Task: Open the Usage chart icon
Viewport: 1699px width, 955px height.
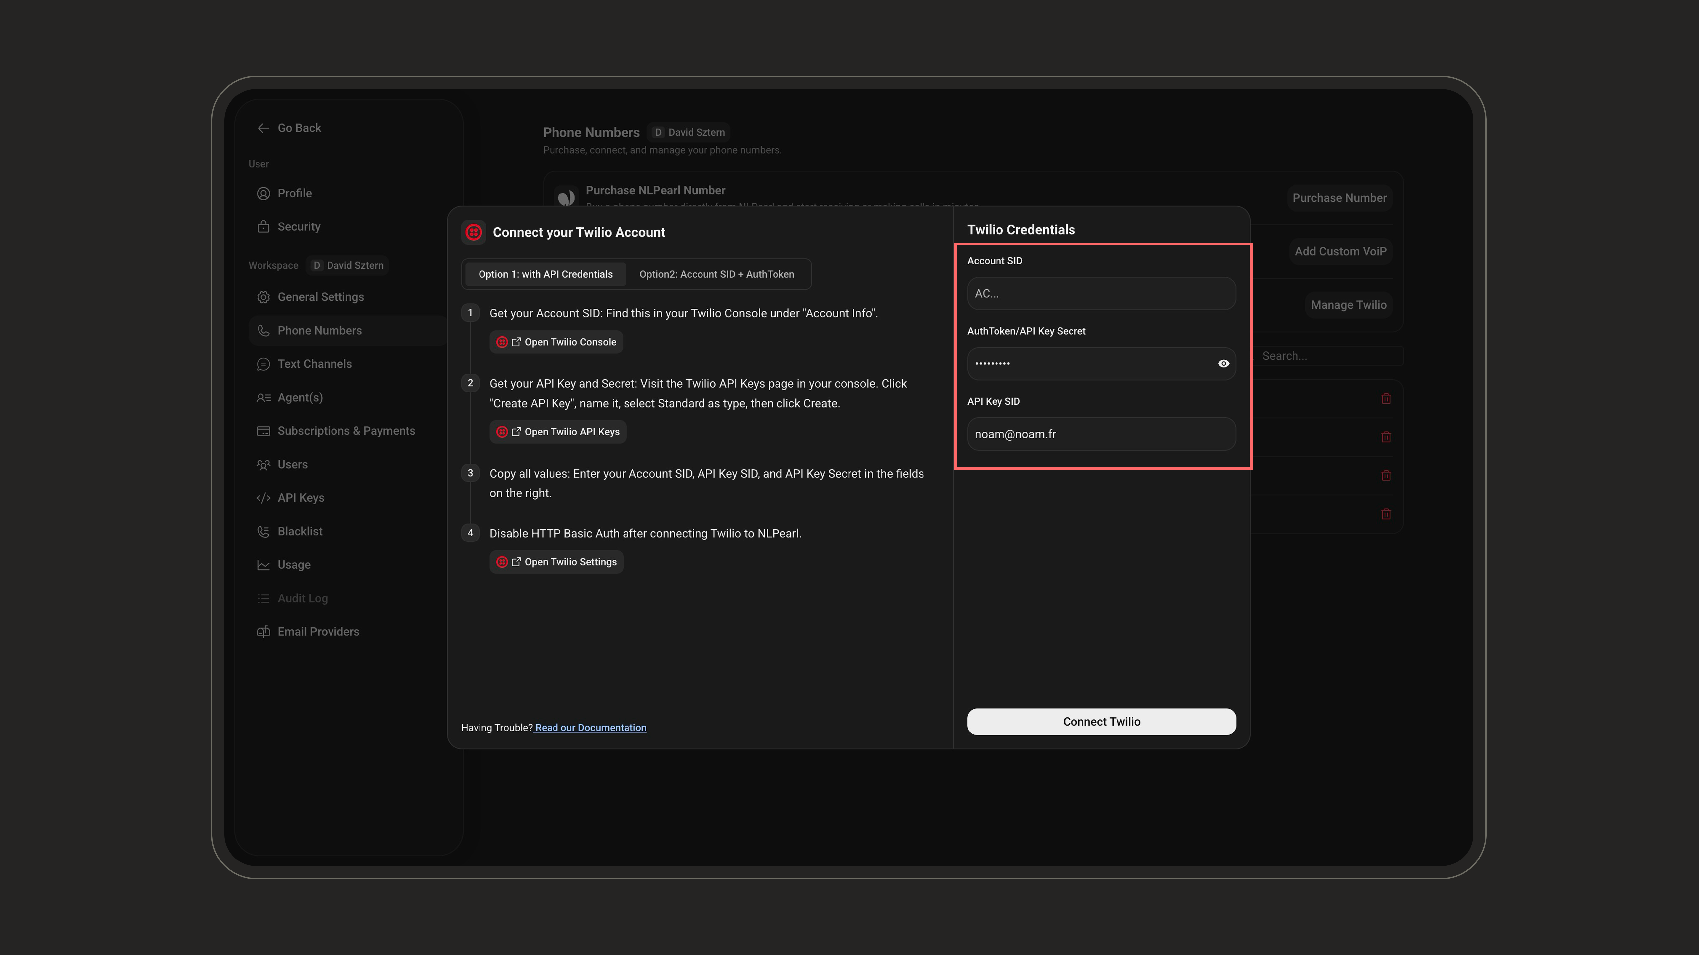Action: point(263,565)
